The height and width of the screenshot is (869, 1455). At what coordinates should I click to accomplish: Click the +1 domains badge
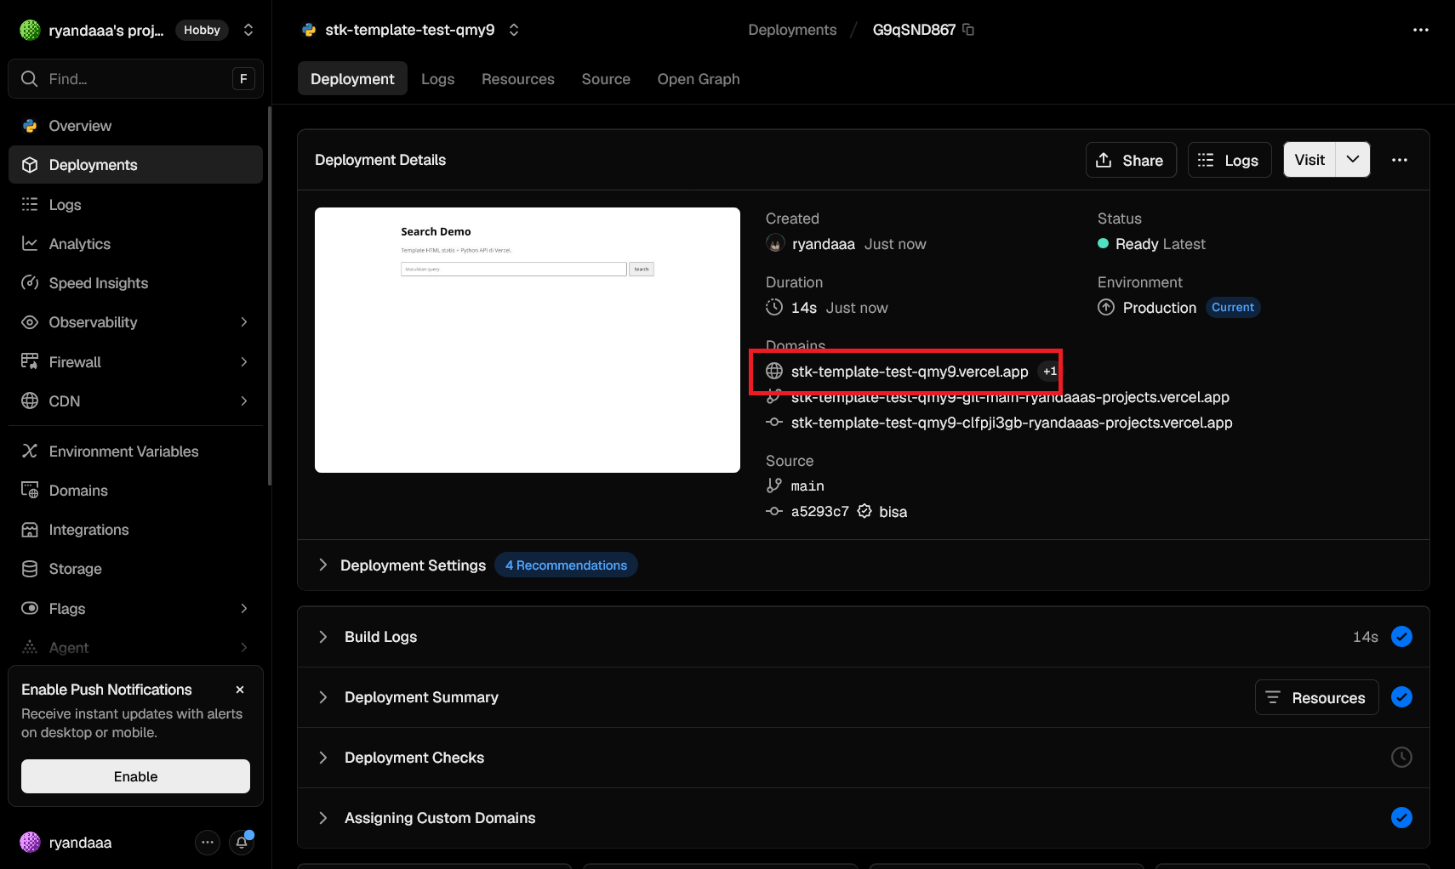pyautogui.click(x=1050, y=372)
